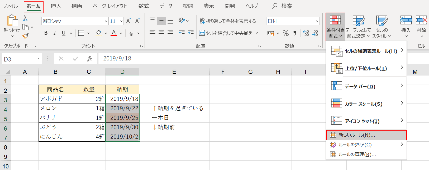Open the ファイル tab
This screenshot has height=170, width=429.
tap(11, 6)
